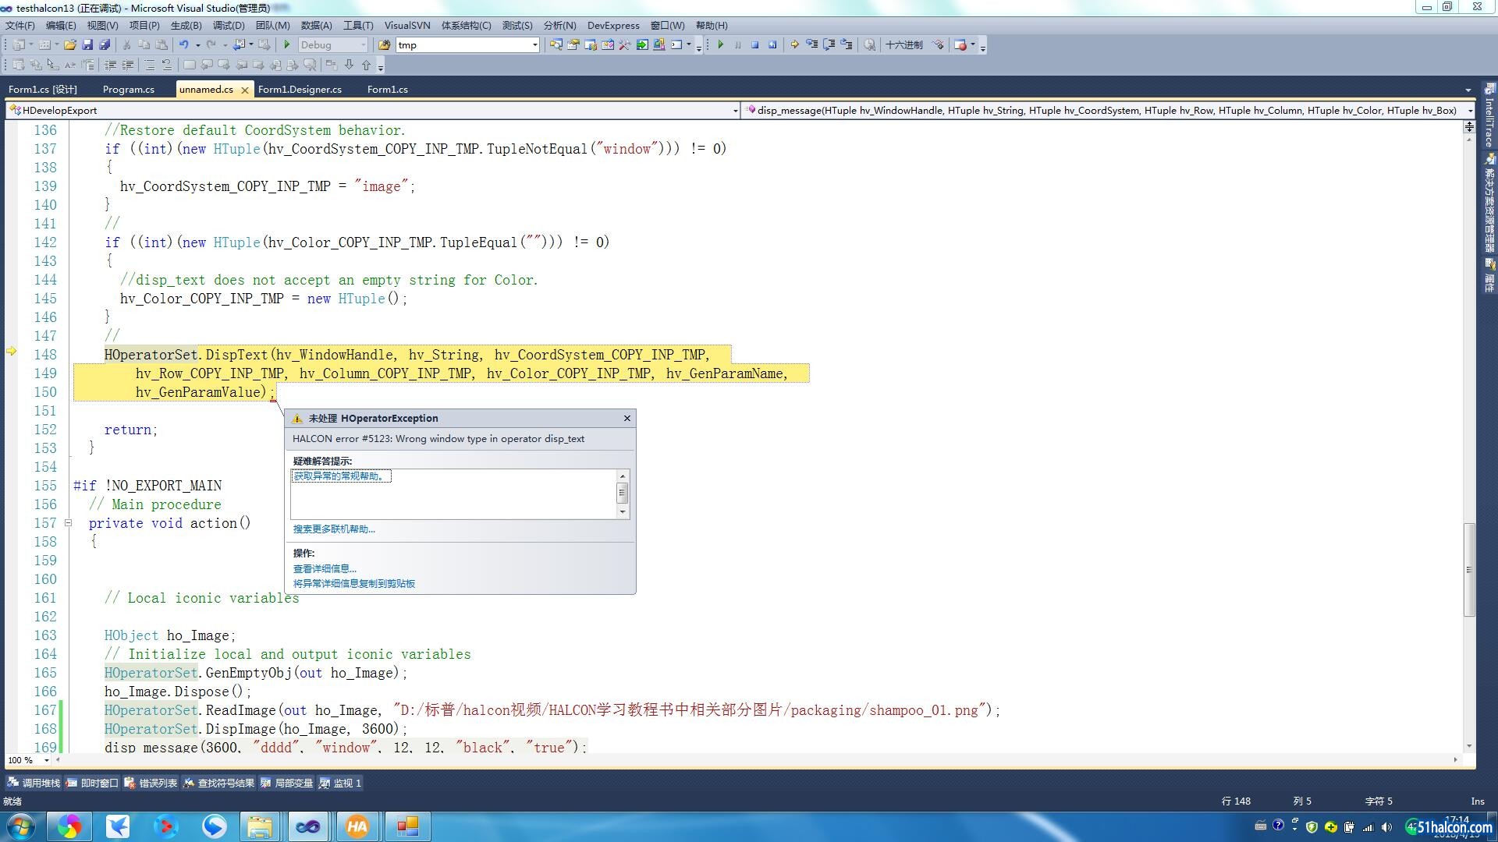Open the DevExpress menu
The height and width of the screenshot is (842, 1498).
click(x=613, y=26)
